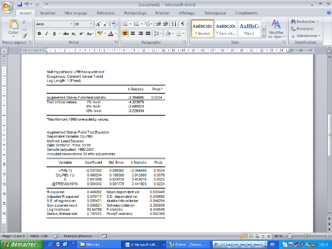This screenshot has height=249, width=332.
Task: Toggle display of paragraph marks
Action: (183, 24)
